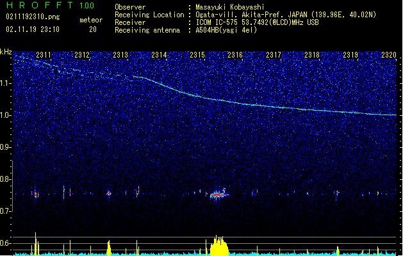Screen dimensions: 403x256
Task: Click the 2313 time axis marker
Action: 120,54
